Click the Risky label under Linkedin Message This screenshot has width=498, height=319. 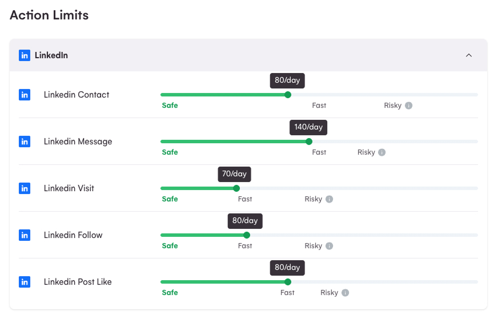[x=366, y=152]
